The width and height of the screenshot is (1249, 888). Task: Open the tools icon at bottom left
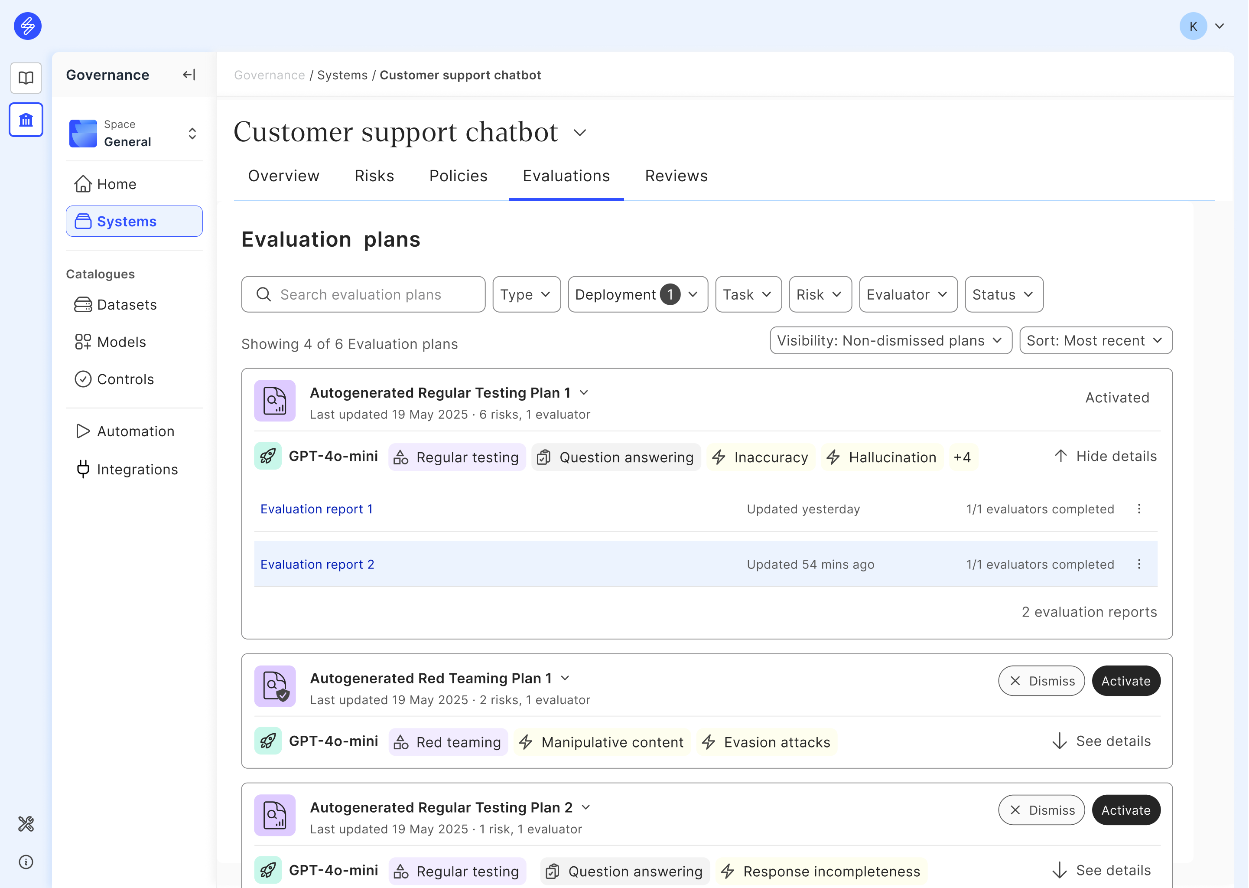26,823
